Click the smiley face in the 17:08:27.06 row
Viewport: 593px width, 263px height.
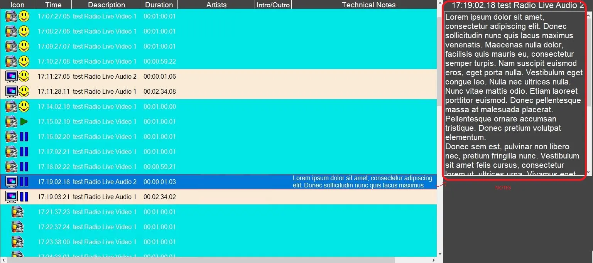tap(24, 32)
